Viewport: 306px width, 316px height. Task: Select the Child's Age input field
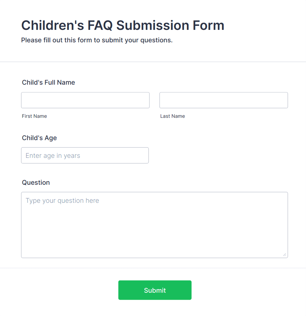[x=85, y=155]
